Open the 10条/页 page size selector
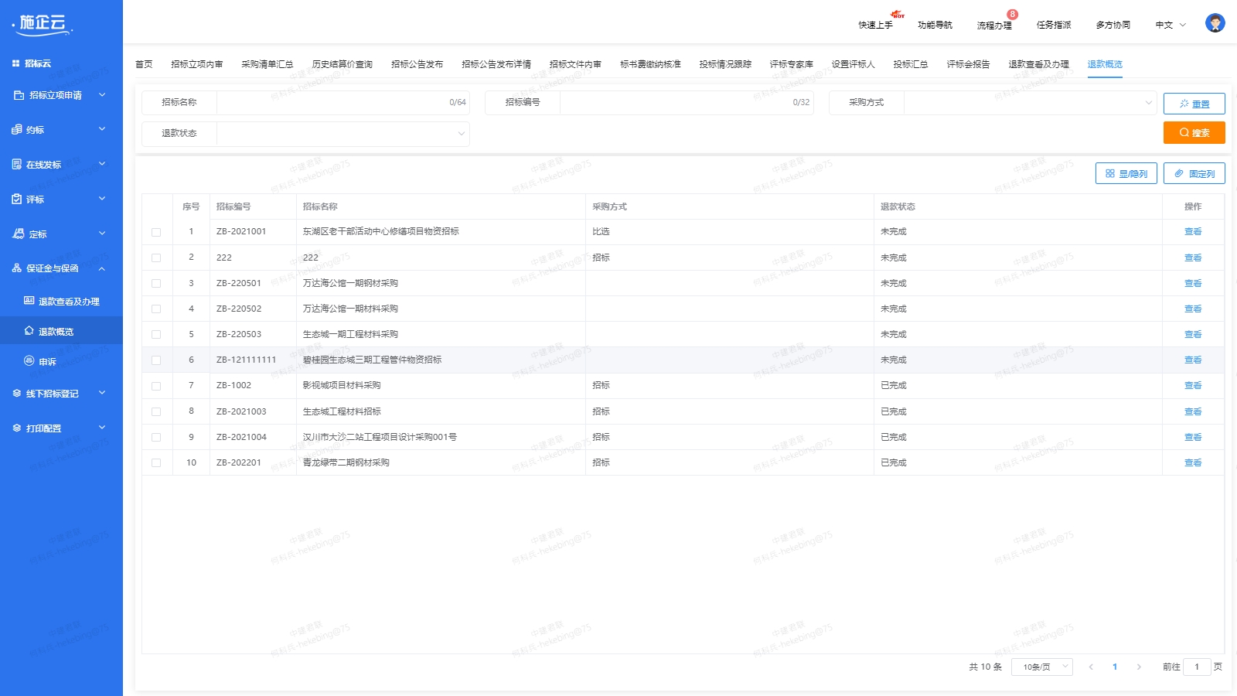This screenshot has width=1237, height=696. (x=1041, y=667)
